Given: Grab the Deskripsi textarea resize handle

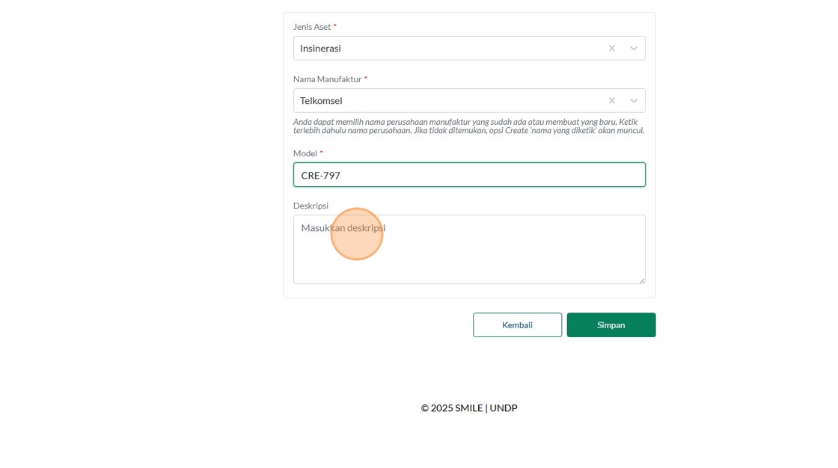Looking at the screenshot, I should tap(641, 280).
